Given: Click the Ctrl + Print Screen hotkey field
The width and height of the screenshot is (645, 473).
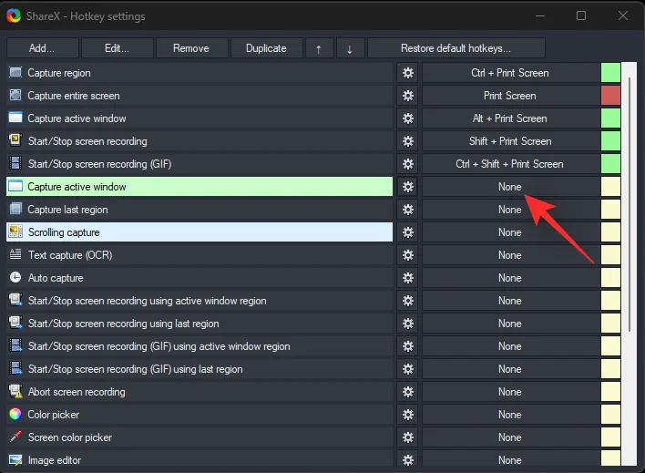Looking at the screenshot, I should click(509, 73).
